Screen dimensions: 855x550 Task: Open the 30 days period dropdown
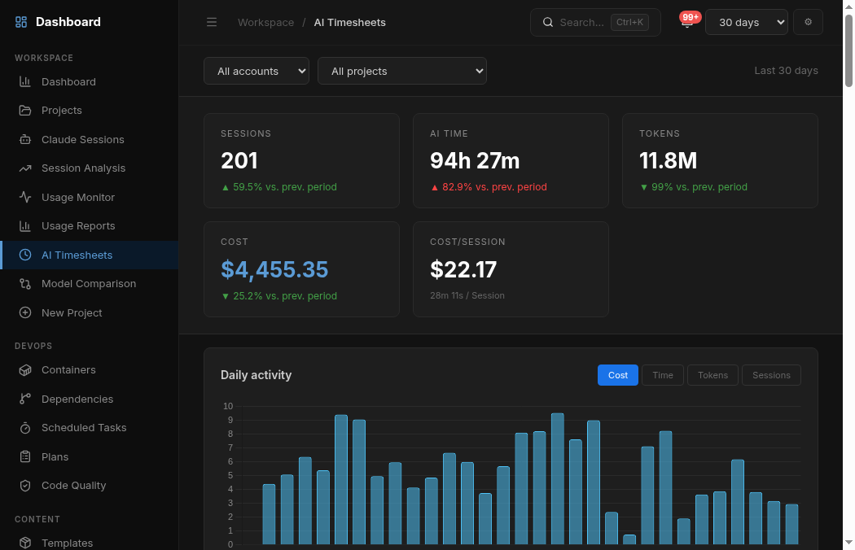tap(746, 23)
